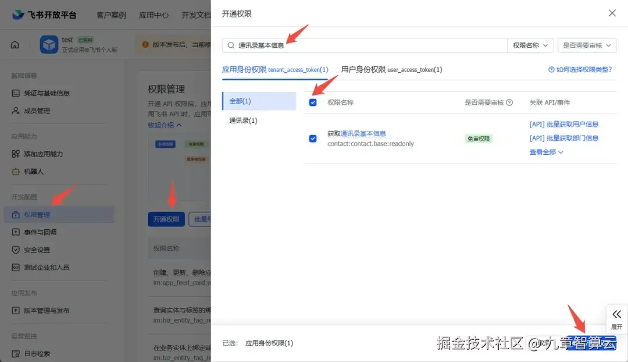Open 安全设置 in the sidebar

pos(37,250)
